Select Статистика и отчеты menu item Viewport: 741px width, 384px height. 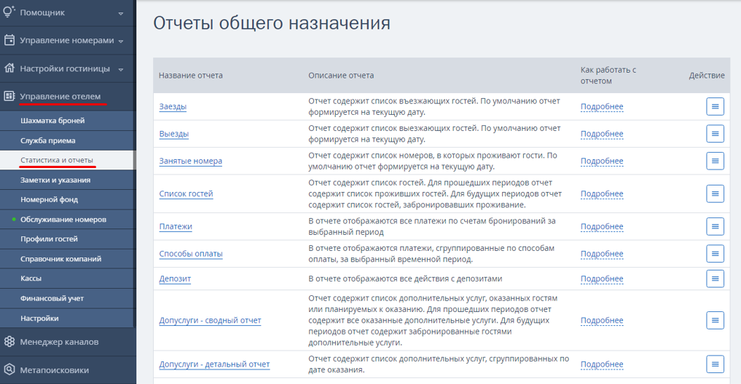point(68,161)
